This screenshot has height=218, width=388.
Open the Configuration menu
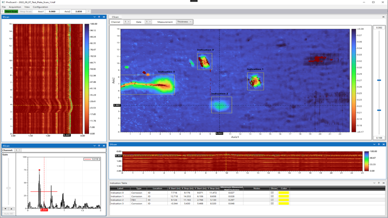[x=41, y=7]
